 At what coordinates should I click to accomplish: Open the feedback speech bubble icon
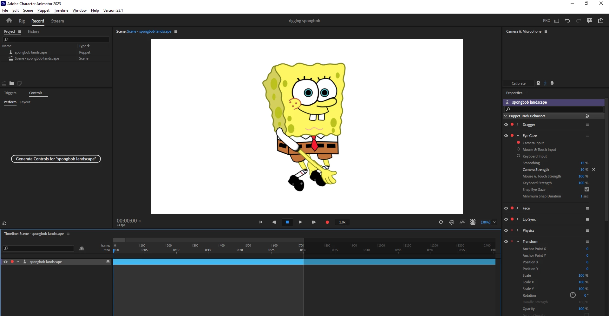click(x=590, y=21)
